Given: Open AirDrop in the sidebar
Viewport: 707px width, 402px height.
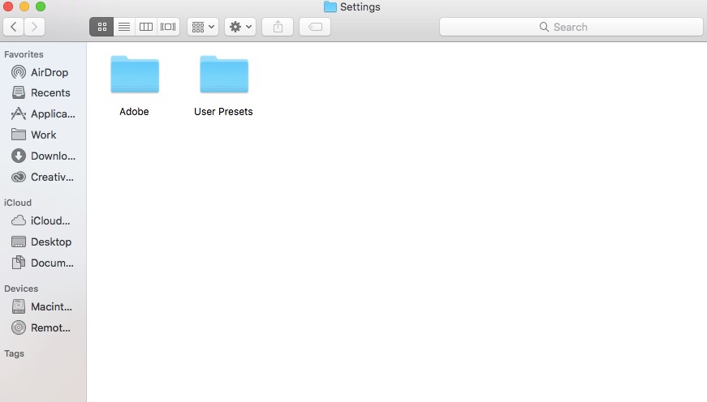Looking at the screenshot, I should [x=43, y=72].
